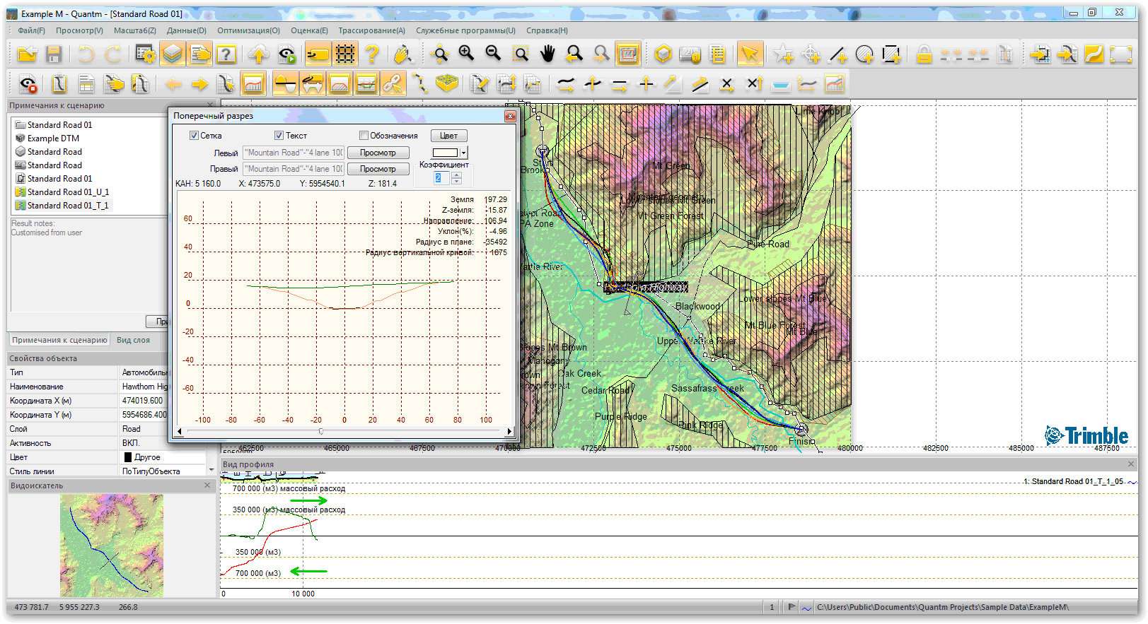Click the eye with red stop icon

(28, 85)
